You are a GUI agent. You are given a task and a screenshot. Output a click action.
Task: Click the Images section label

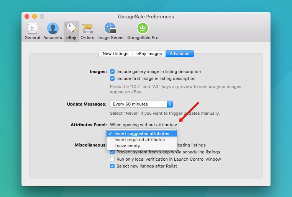[98, 72]
